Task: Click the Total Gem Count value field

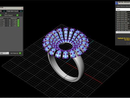Action: (x=21, y=11)
